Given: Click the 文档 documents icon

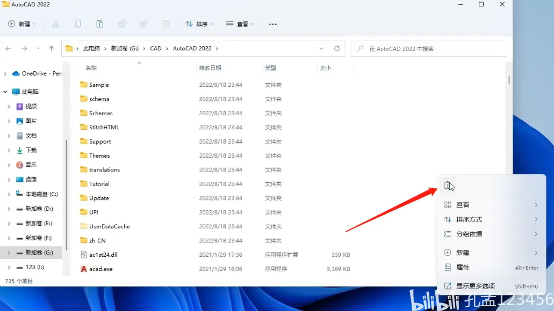Looking at the screenshot, I should click(x=20, y=136).
